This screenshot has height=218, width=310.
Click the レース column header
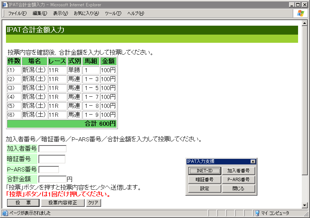point(57,61)
